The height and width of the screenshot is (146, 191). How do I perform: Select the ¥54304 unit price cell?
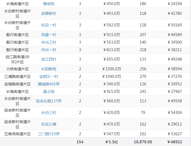[x=175, y=113]
